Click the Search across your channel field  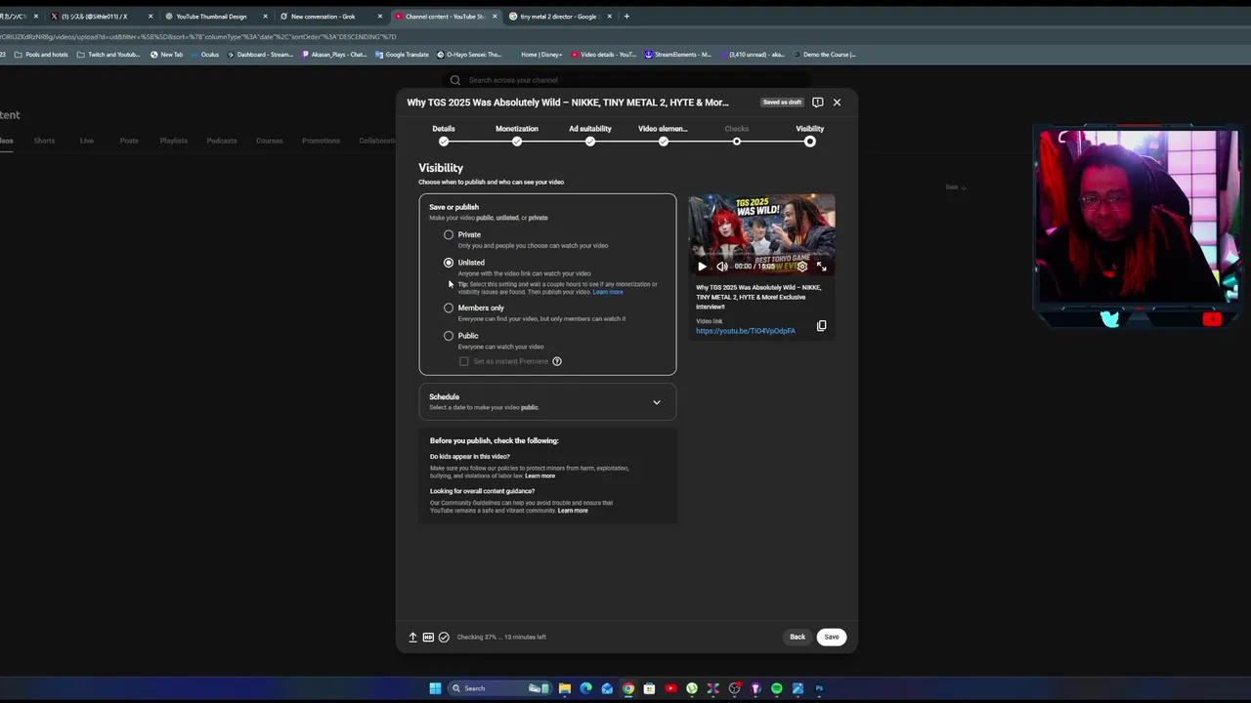pyautogui.click(x=625, y=80)
